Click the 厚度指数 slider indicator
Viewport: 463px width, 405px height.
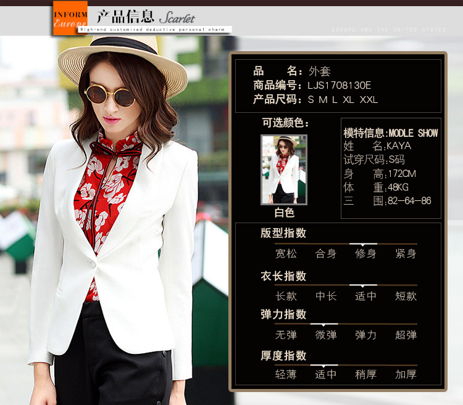tap(324, 366)
